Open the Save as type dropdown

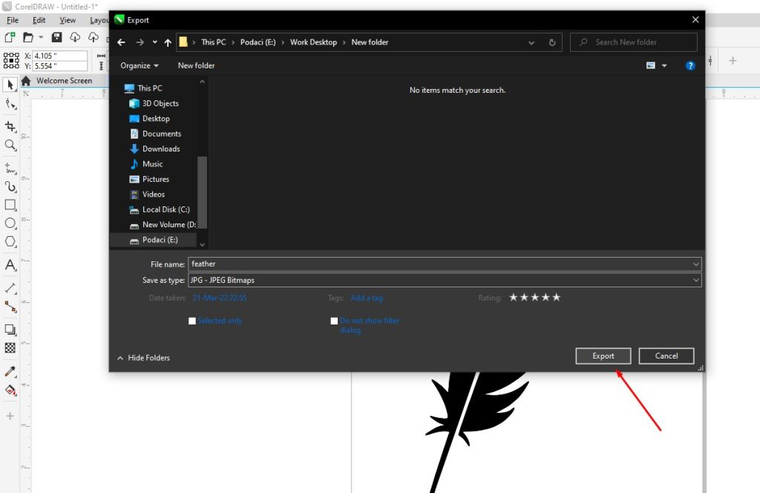pos(695,280)
